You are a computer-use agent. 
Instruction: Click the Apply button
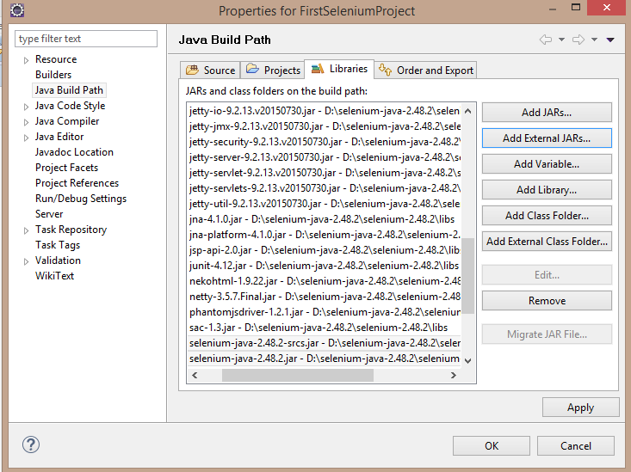tap(581, 408)
